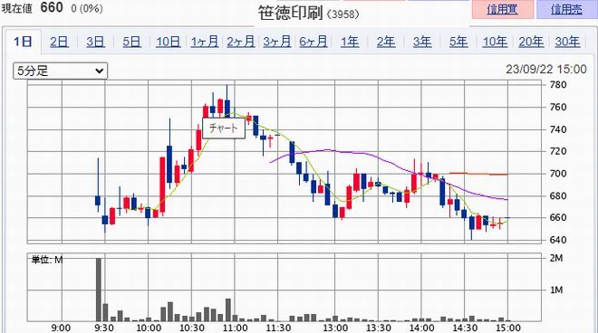
Task: Show the 1ヶ月 chart
Action: pos(205,42)
